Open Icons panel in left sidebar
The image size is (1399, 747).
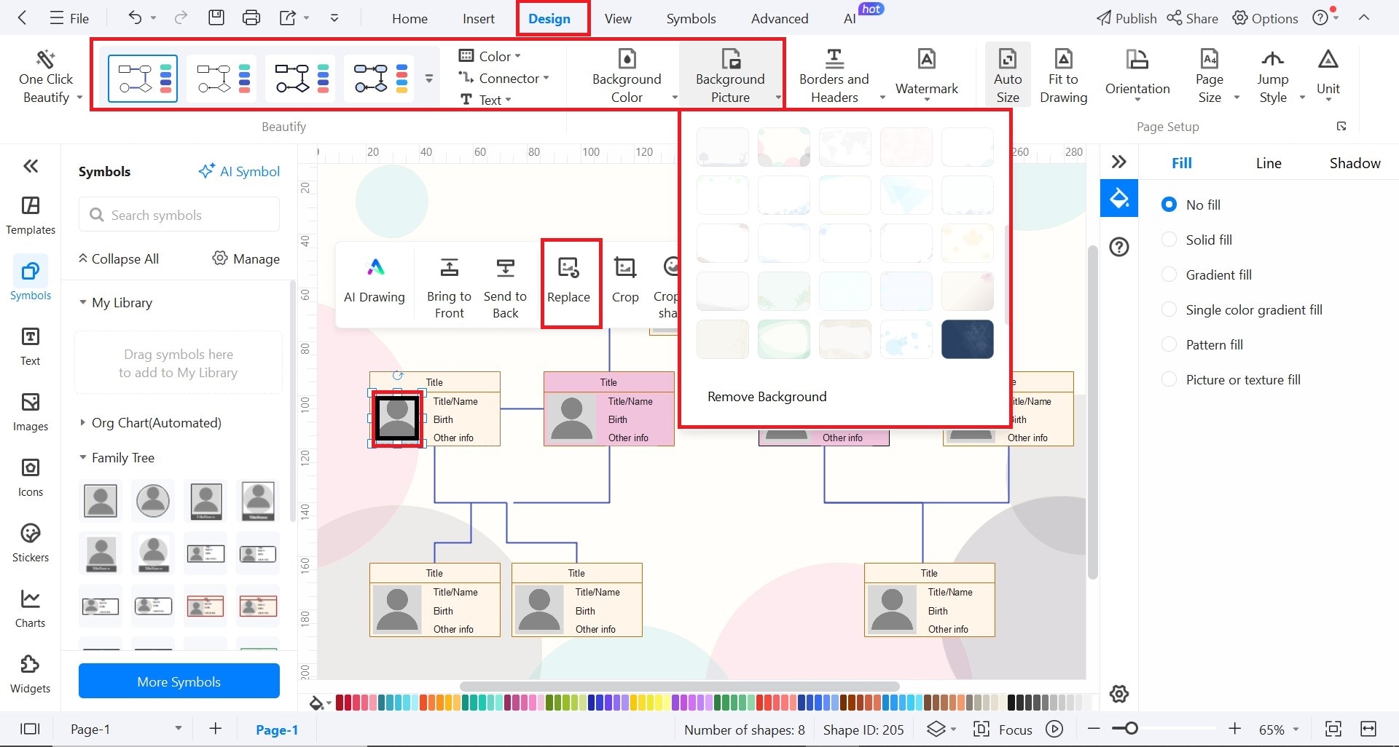click(x=31, y=478)
